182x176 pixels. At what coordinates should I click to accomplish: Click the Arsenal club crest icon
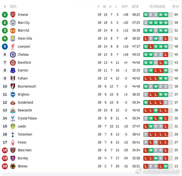[x=13, y=15]
